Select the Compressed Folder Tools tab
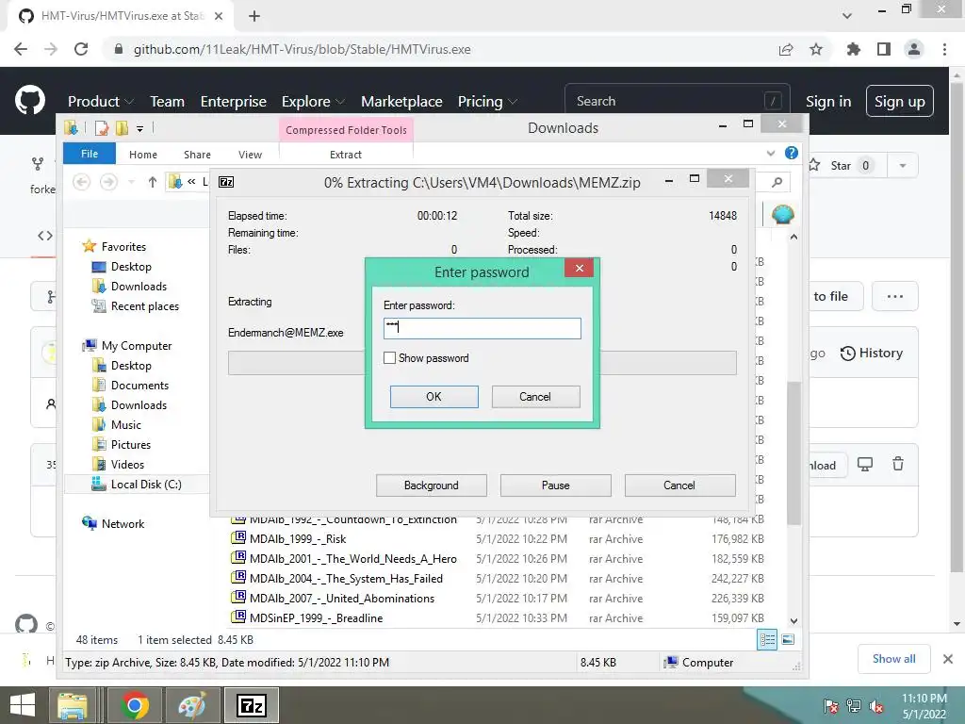The image size is (965, 724). click(346, 130)
